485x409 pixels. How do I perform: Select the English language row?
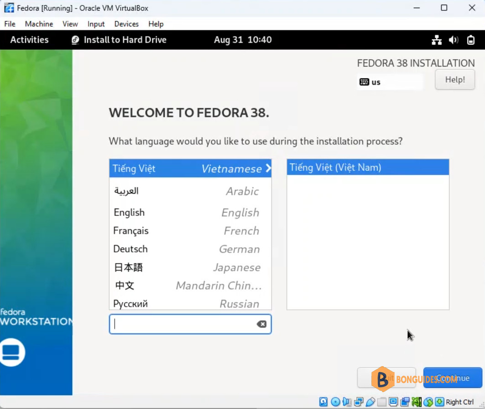pos(190,212)
